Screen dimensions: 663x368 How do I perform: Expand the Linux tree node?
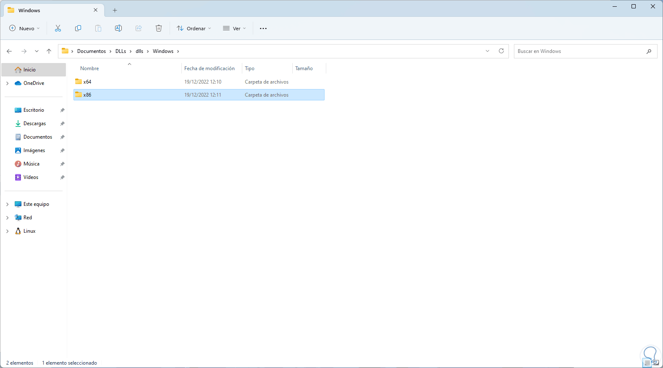click(8, 231)
